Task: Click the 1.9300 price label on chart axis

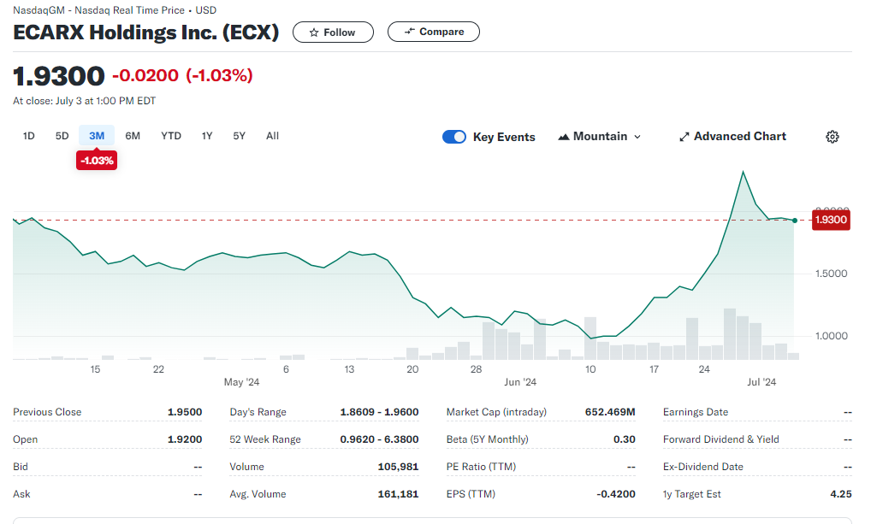Action: 831,220
